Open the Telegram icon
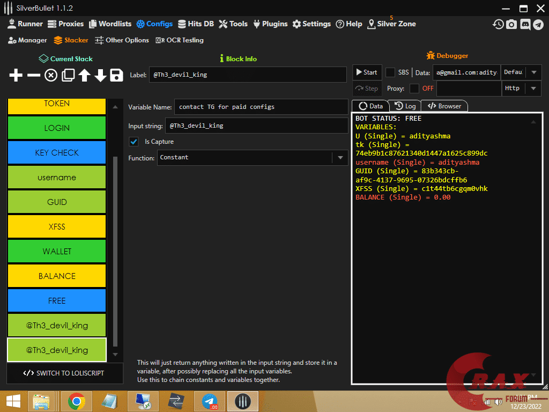 click(539, 24)
